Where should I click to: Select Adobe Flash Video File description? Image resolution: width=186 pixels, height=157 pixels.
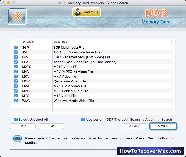pyautogui.click(x=85, y=62)
